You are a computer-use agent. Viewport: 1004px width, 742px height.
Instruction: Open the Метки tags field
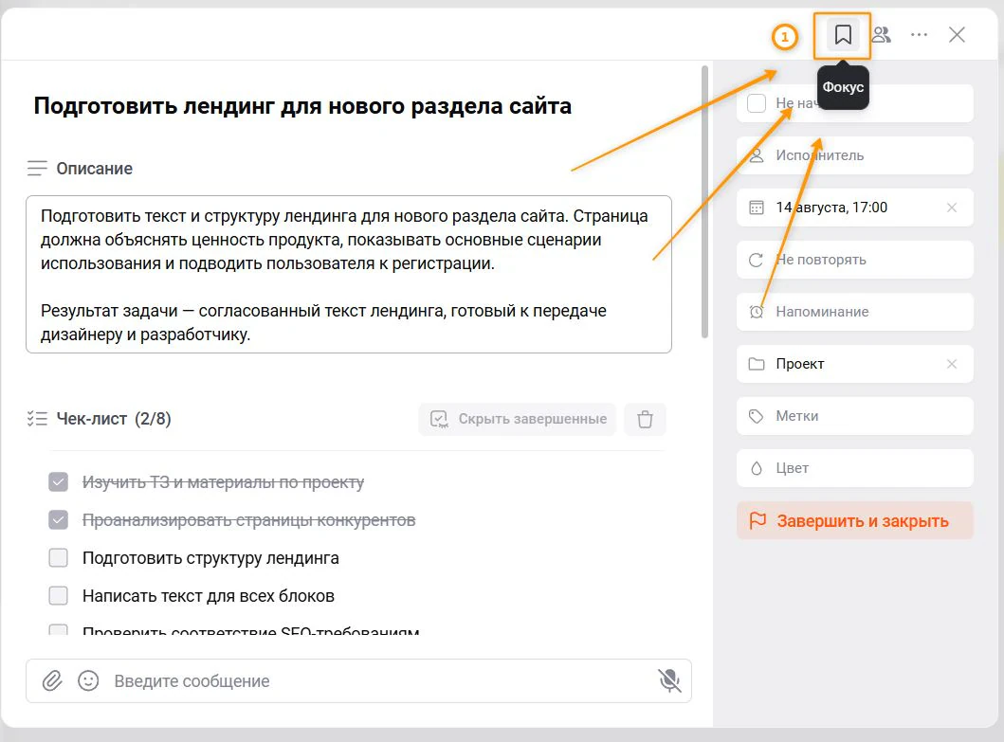click(855, 416)
